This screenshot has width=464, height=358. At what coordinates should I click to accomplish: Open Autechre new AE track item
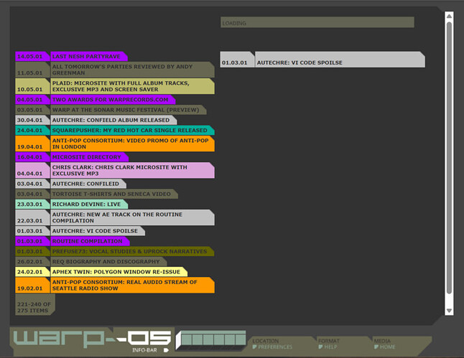click(x=133, y=217)
